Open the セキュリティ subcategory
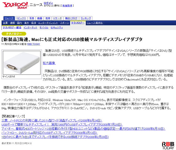Image resolution: width=176 pixels, height=150 pixels. point(57,28)
